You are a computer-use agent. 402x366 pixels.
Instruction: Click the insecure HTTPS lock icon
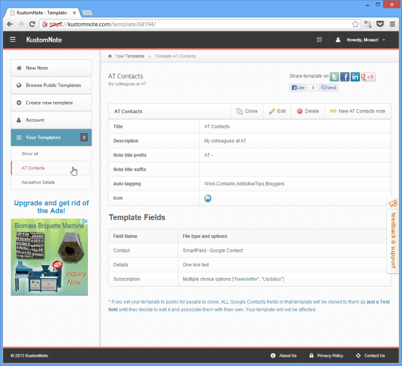(x=45, y=24)
